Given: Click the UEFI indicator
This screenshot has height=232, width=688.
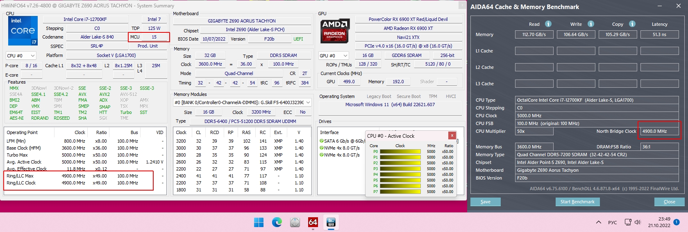Looking at the screenshot, I should [x=298, y=39].
